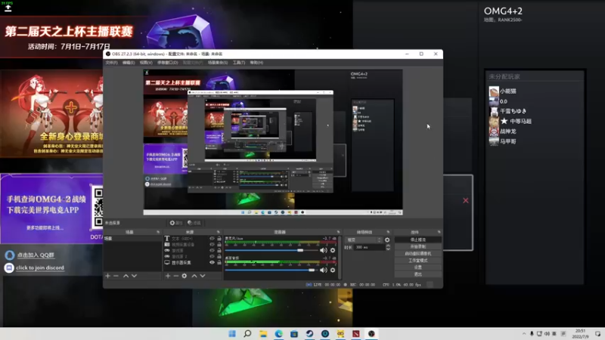Open desktop audio settings gear
Screen dimensions: 605x340
333,270
